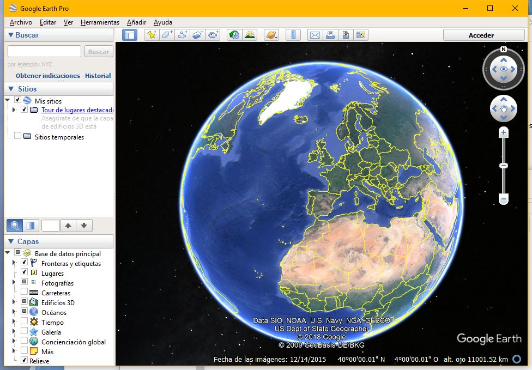
Task: Show historical imagery clock icon
Action: pyautogui.click(x=234, y=35)
